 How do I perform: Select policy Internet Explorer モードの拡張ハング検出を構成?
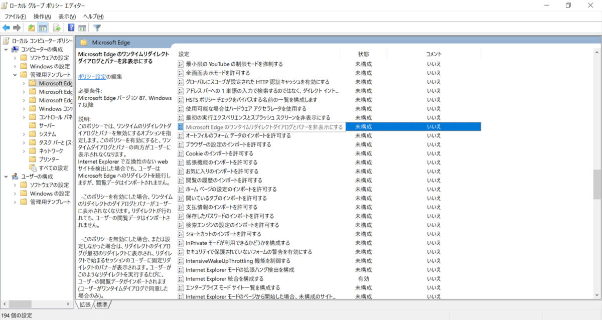(240, 270)
